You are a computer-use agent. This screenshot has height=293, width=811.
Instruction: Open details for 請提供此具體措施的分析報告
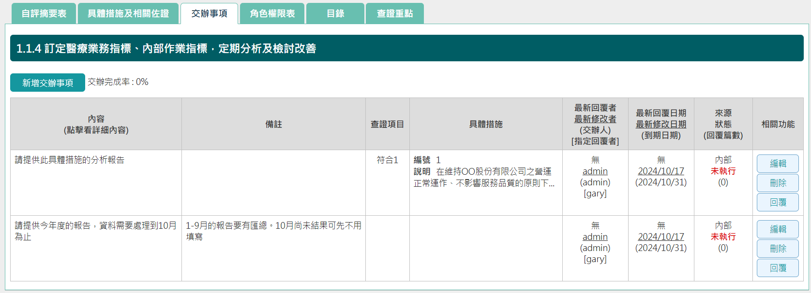pyautogui.click(x=70, y=160)
